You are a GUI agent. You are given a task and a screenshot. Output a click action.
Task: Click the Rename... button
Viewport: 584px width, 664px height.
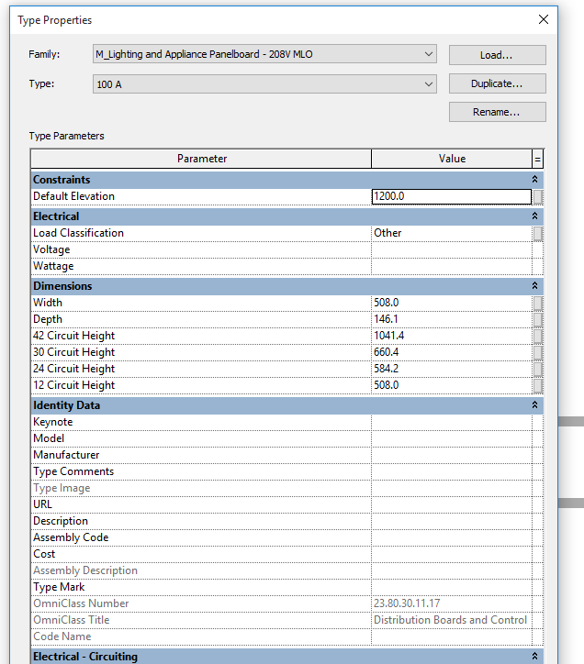coord(497,112)
